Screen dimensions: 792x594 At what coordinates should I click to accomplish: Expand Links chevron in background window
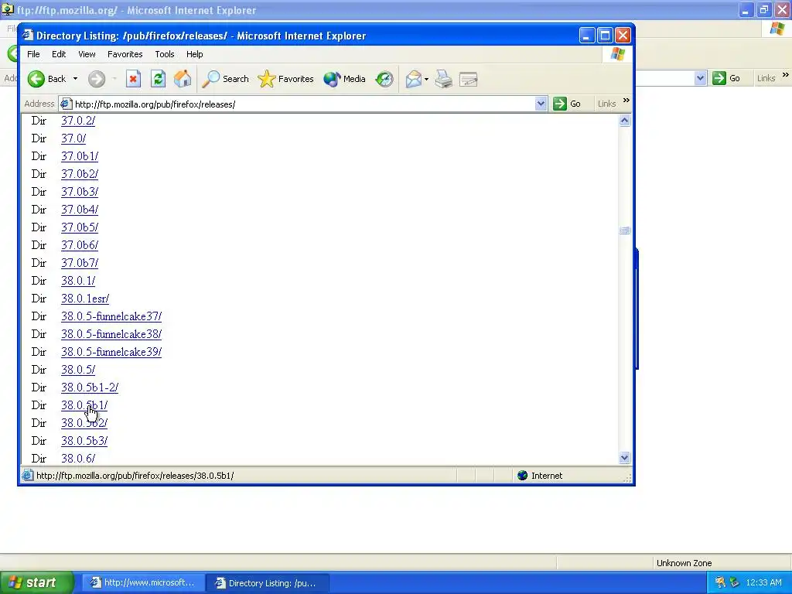point(786,75)
